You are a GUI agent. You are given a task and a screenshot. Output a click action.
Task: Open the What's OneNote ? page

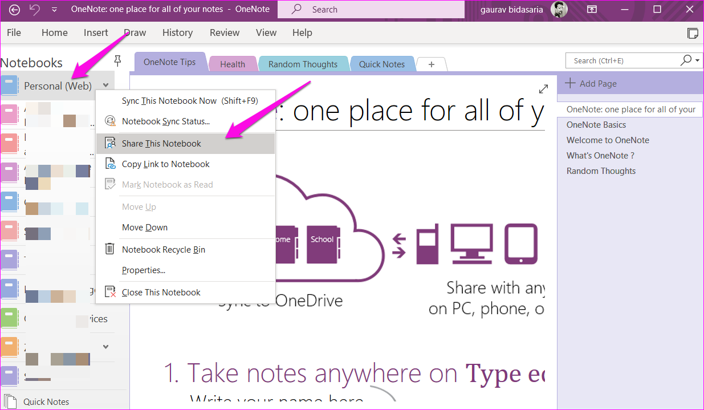pyautogui.click(x=600, y=156)
